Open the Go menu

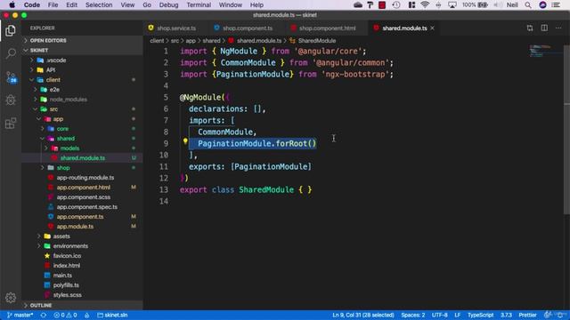coord(147,4)
